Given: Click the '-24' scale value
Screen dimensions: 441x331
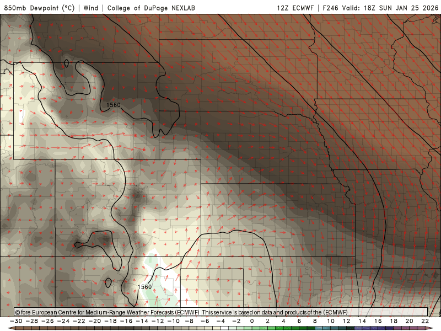Looking at the screenshot, I should point(63,321).
